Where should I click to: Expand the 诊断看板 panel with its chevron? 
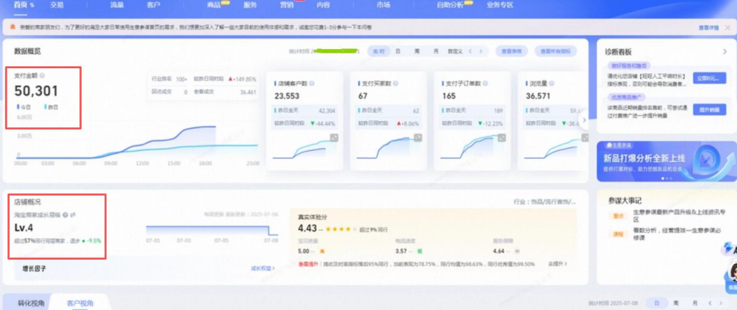coord(725,52)
